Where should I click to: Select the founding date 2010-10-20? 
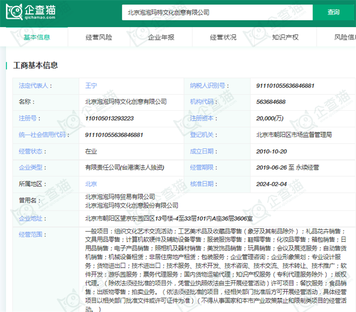272,152
